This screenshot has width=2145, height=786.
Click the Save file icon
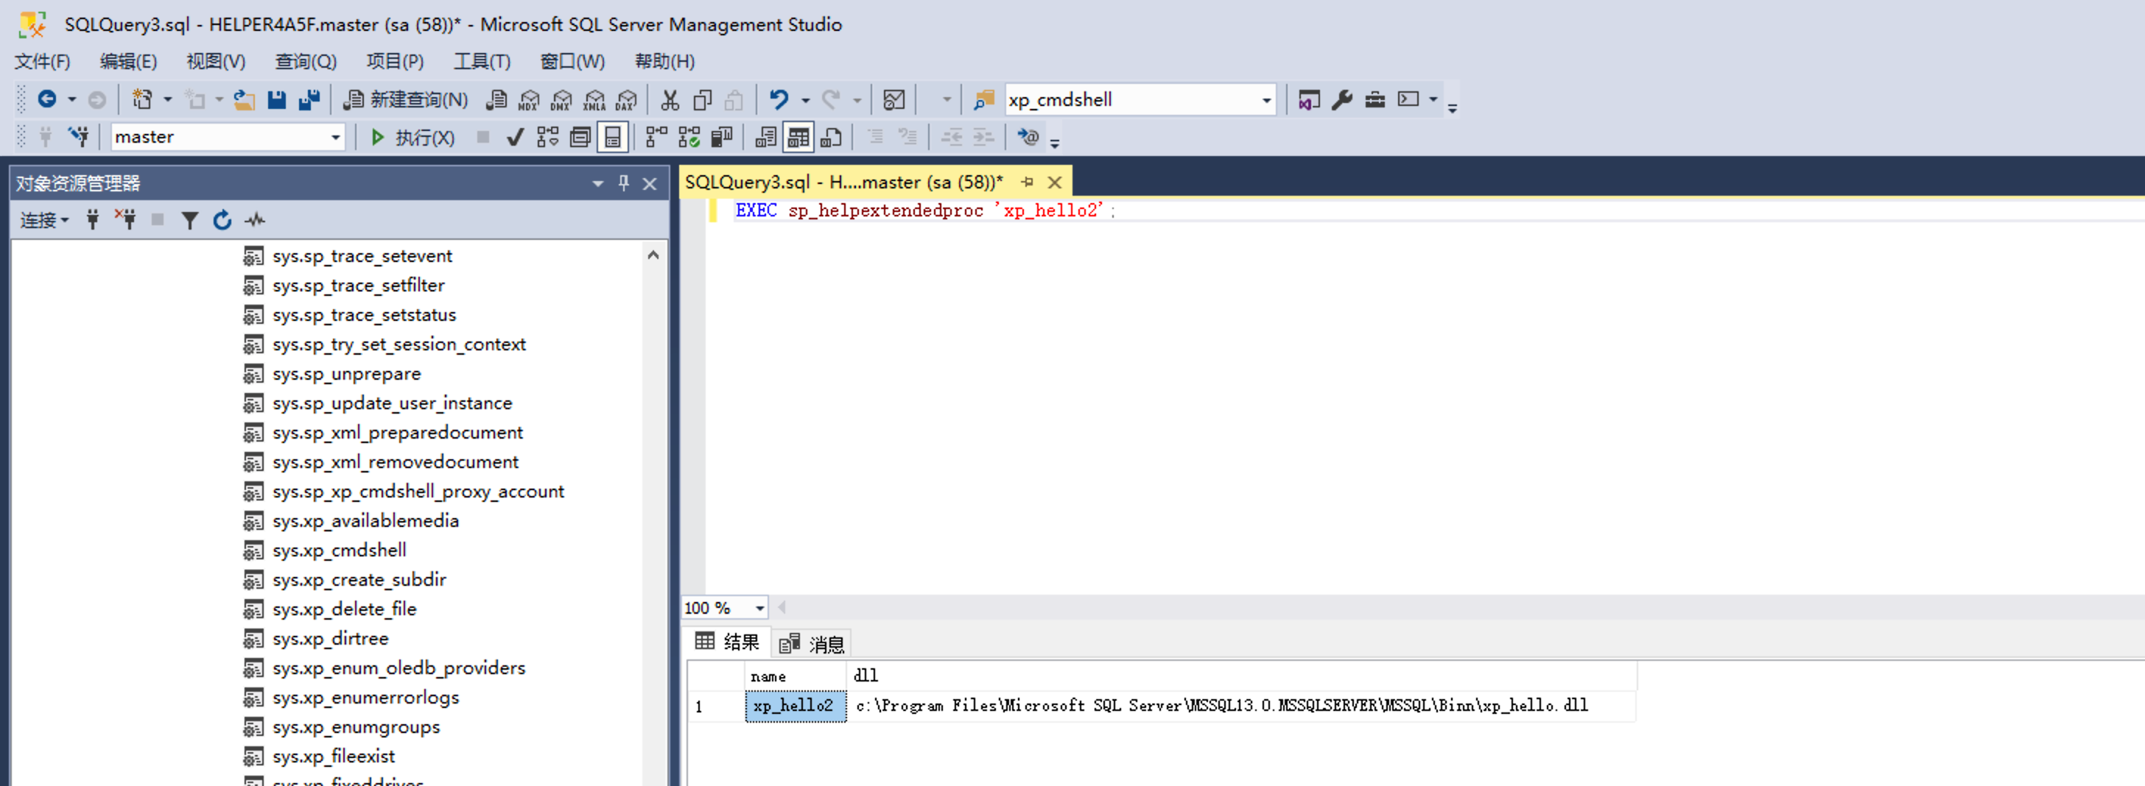click(x=276, y=100)
